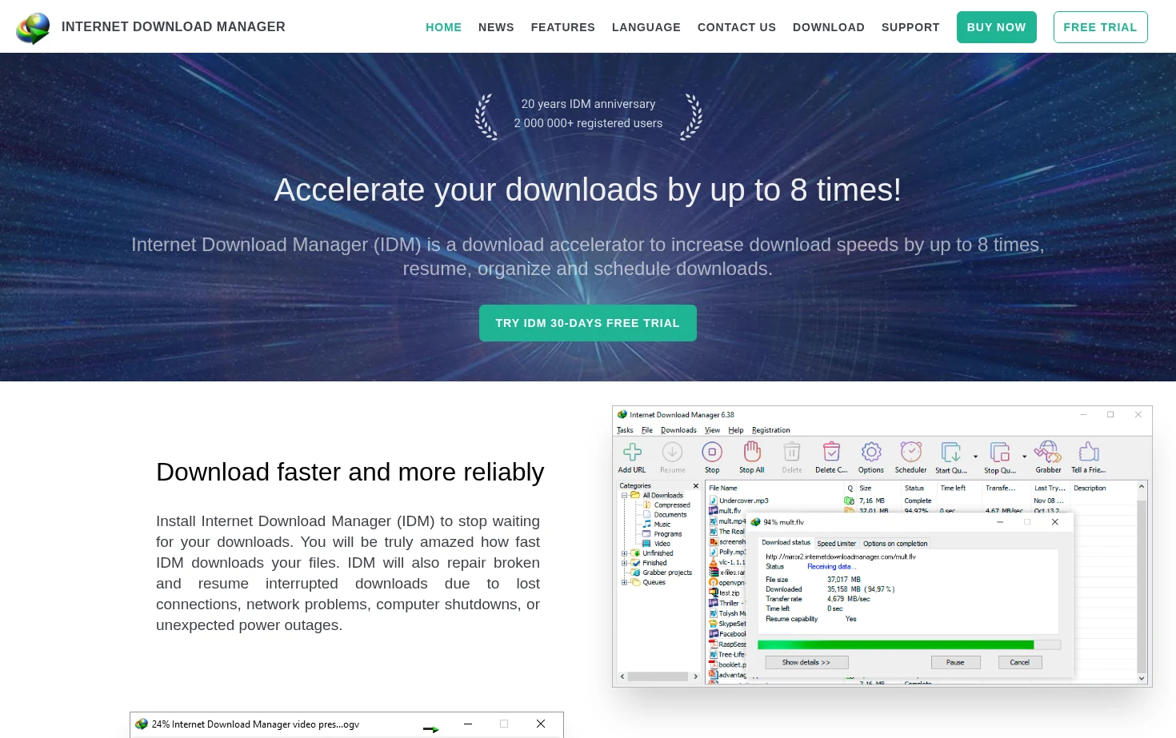Click the Stop All hand icon
Viewport: 1176px width, 738px height.
pos(752,452)
